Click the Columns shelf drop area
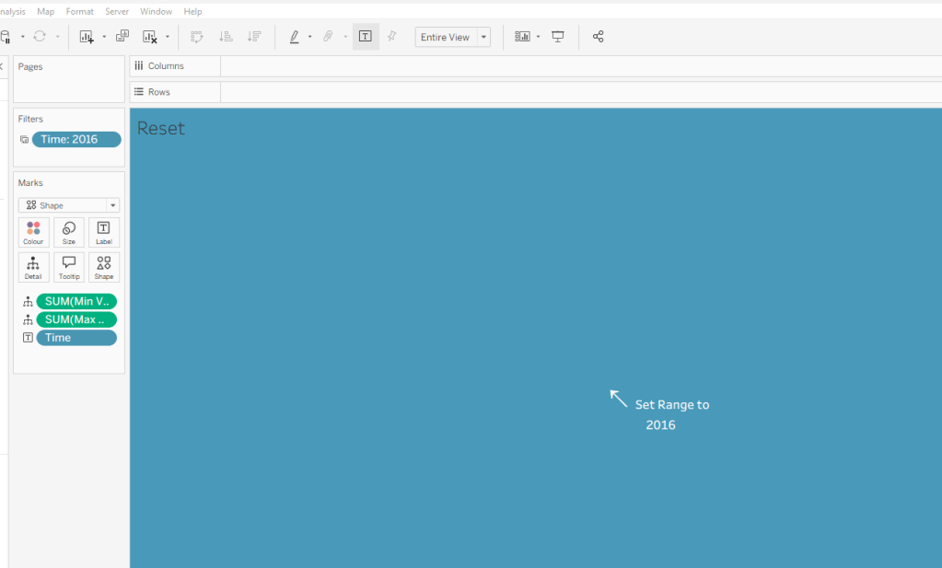942x568 pixels. coord(580,66)
